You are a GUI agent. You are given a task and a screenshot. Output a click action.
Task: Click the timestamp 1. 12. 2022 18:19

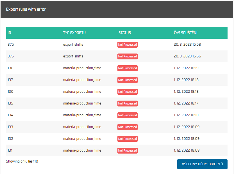pos(186,68)
